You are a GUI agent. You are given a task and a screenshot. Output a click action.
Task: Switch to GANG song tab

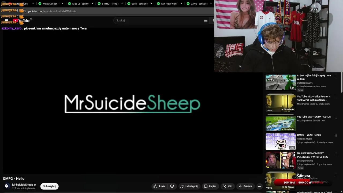(199, 4)
